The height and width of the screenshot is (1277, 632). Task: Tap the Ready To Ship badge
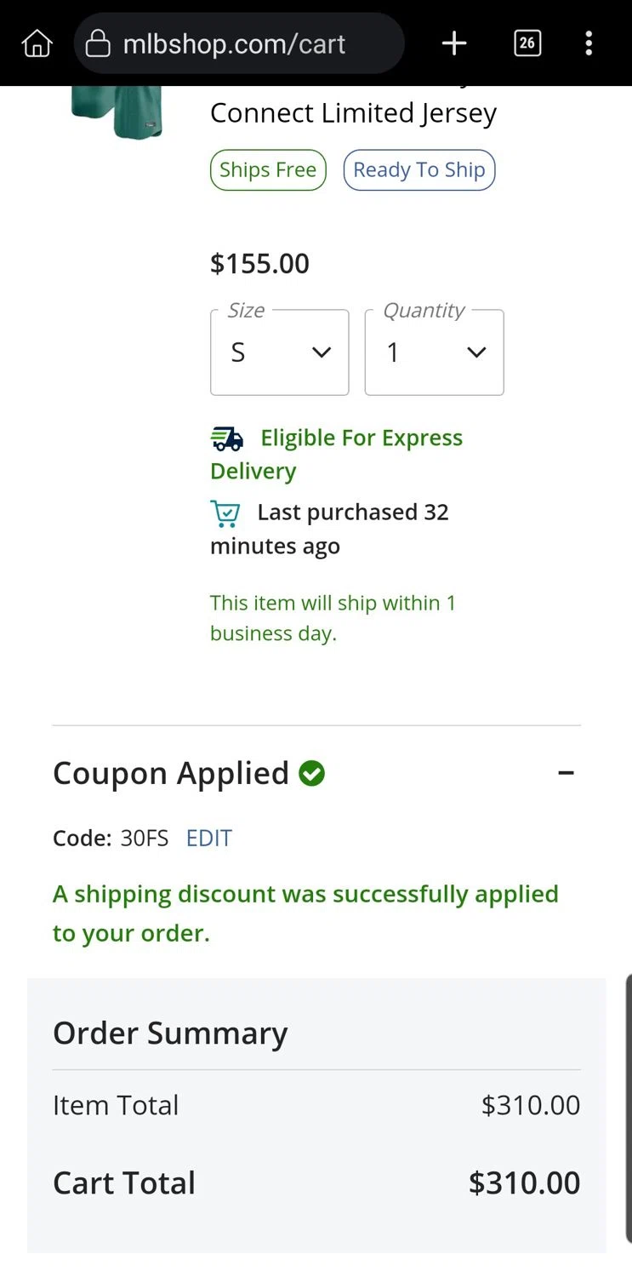[418, 170]
